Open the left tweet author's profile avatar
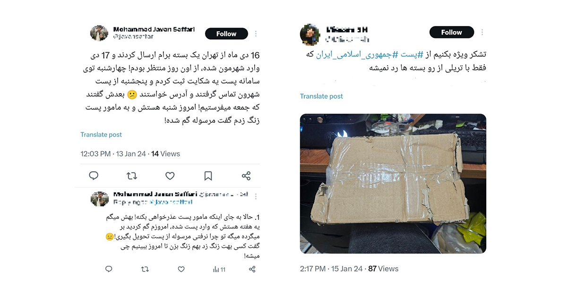 99,33
